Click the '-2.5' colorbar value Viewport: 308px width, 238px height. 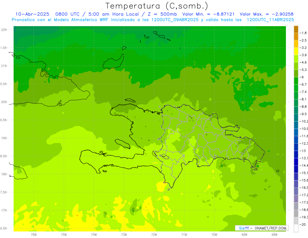[303, 40]
